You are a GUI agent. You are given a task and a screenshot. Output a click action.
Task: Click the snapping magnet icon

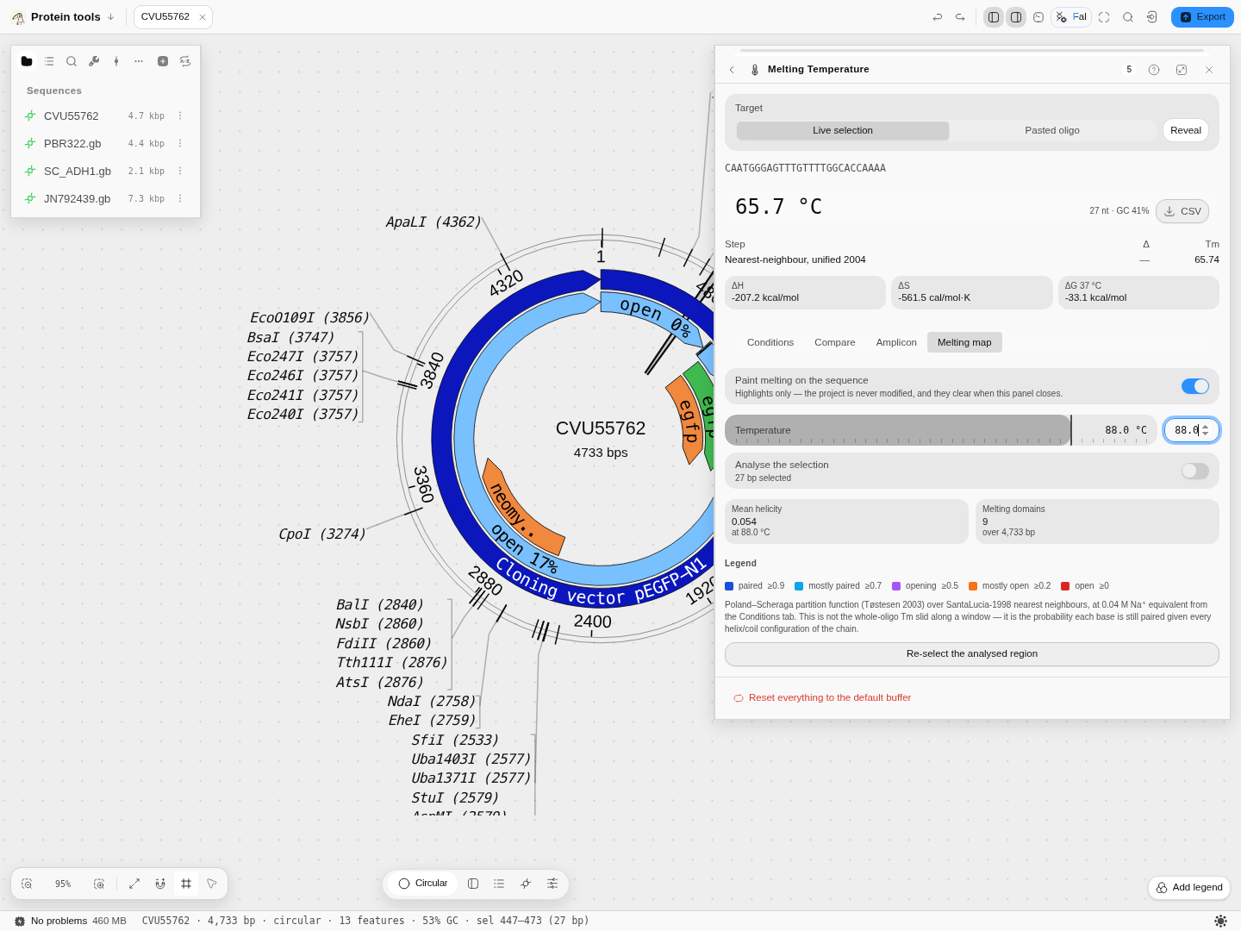(x=160, y=884)
